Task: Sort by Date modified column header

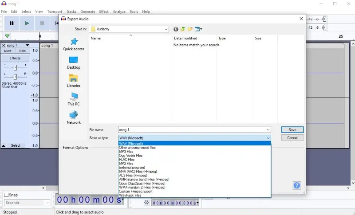Action: (194, 38)
